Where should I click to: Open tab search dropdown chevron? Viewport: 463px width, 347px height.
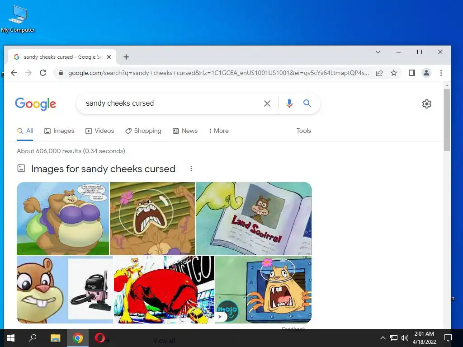(378, 52)
